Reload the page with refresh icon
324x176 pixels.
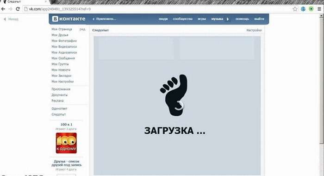[x=18, y=9]
